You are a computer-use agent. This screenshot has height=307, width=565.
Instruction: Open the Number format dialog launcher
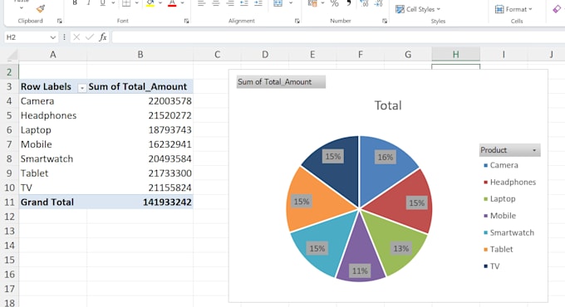pyautogui.click(x=385, y=22)
